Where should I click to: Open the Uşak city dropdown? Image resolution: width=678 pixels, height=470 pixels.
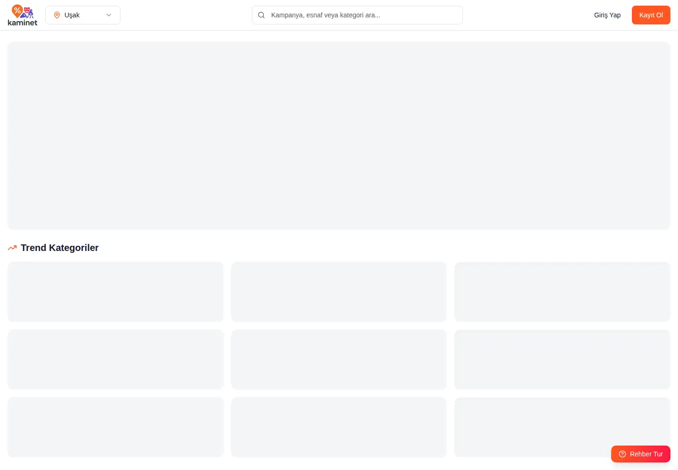click(x=83, y=15)
